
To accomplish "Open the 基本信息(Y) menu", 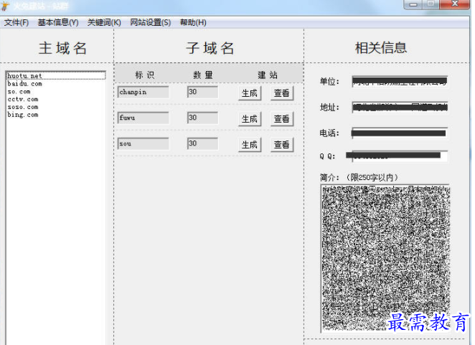I will coord(58,22).
